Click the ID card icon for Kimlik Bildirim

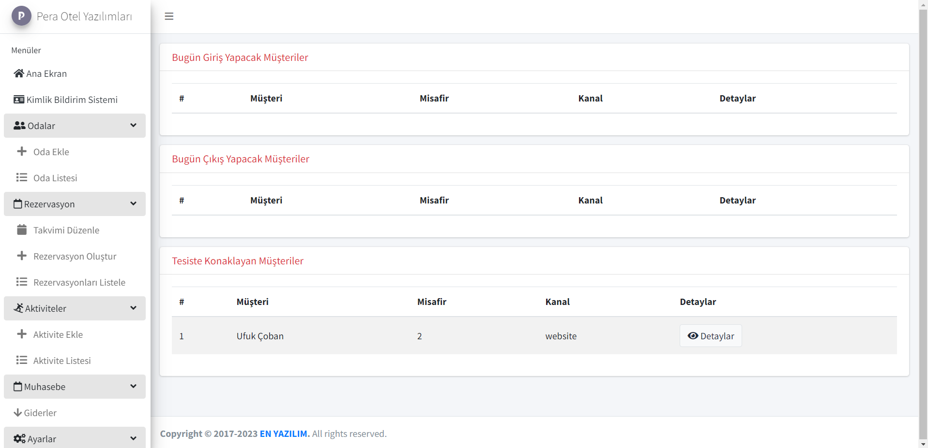point(19,100)
